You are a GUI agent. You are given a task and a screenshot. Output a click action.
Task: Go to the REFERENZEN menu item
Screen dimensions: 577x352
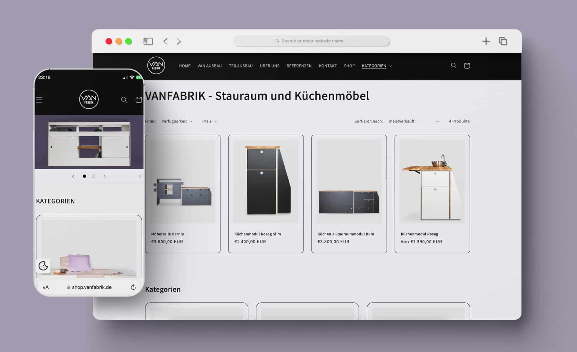tap(299, 66)
